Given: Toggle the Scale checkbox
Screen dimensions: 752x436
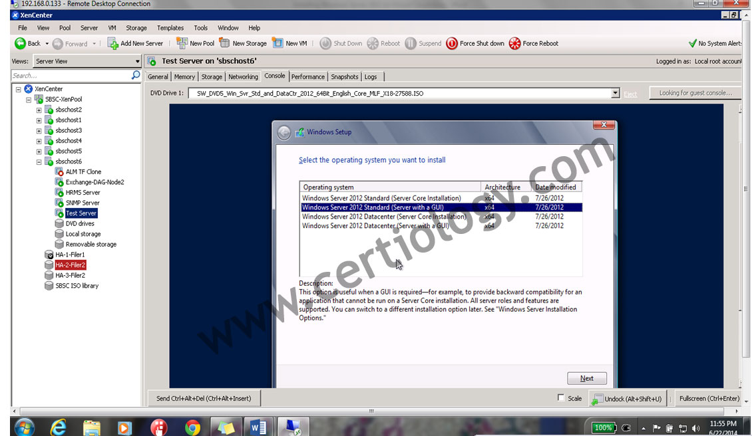Looking at the screenshot, I should (560, 397).
